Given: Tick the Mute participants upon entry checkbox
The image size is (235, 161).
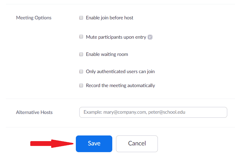Looking at the screenshot, I should click(81, 37).
